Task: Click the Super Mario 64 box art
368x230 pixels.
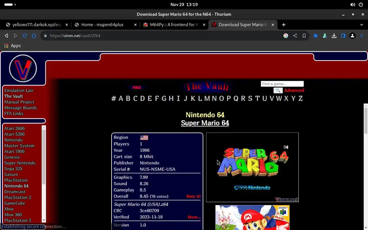Action: pyautogui.click(x=252, y=218)
